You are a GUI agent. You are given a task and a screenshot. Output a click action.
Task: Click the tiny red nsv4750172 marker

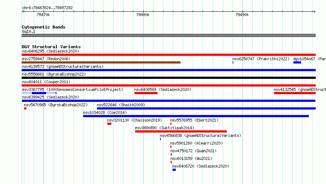pyautogui.click(x=171, y=154)
